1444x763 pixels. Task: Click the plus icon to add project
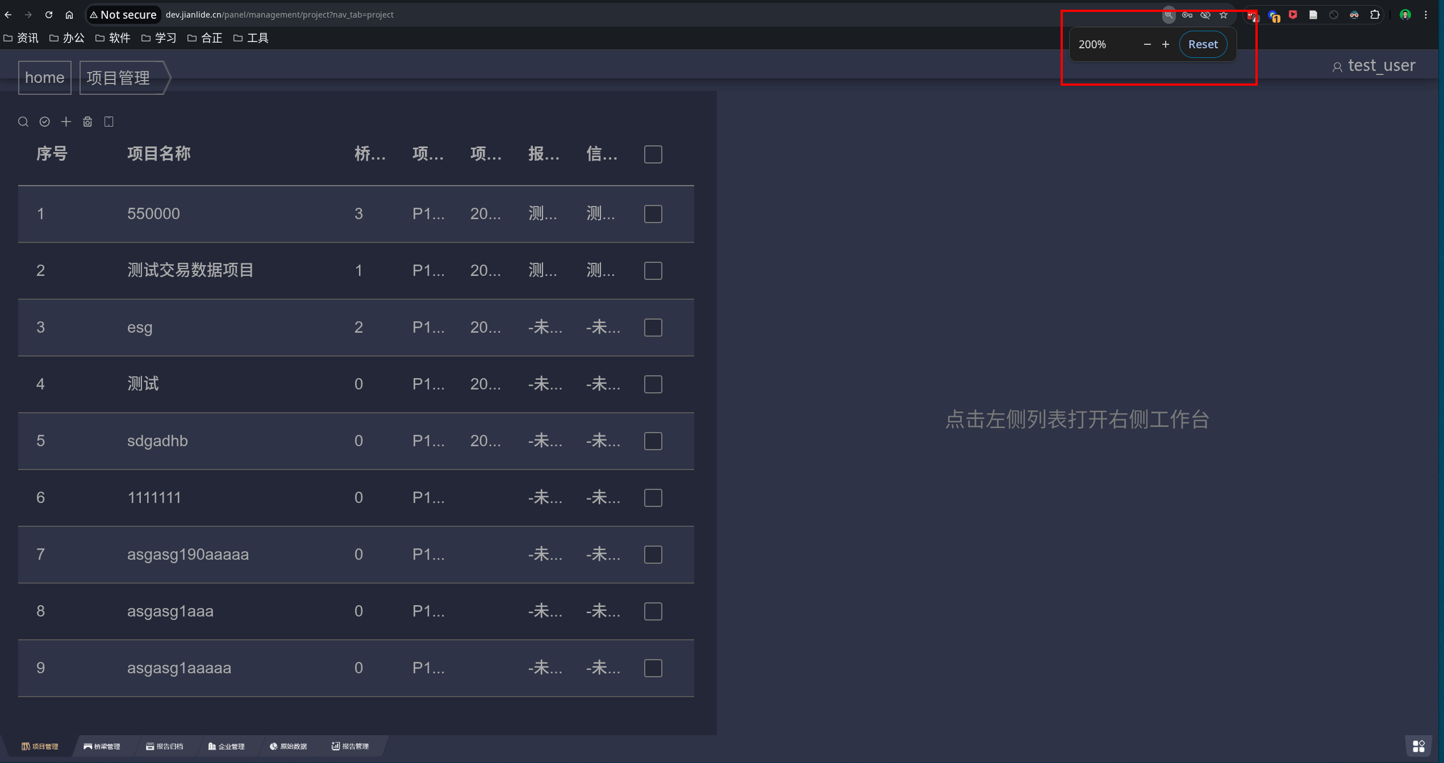66,121
